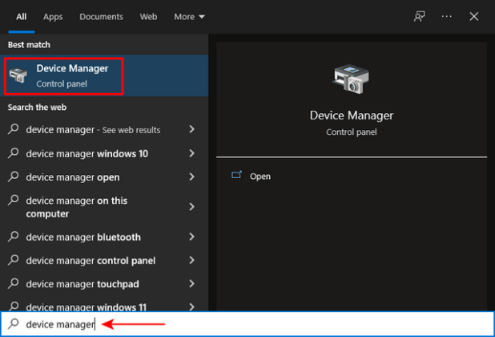495x337 pixels.
Task: Click the Open action icon
Action: click(x=236, y=176)
